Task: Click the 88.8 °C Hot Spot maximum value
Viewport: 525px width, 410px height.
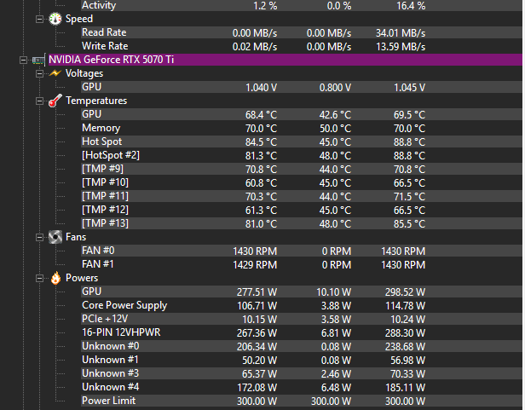Action: tap(409, 142)
